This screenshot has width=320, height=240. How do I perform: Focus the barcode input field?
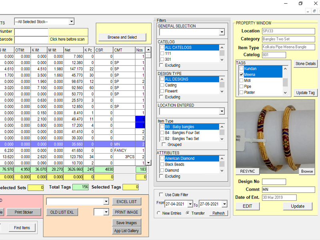click(x=31, y=39)
